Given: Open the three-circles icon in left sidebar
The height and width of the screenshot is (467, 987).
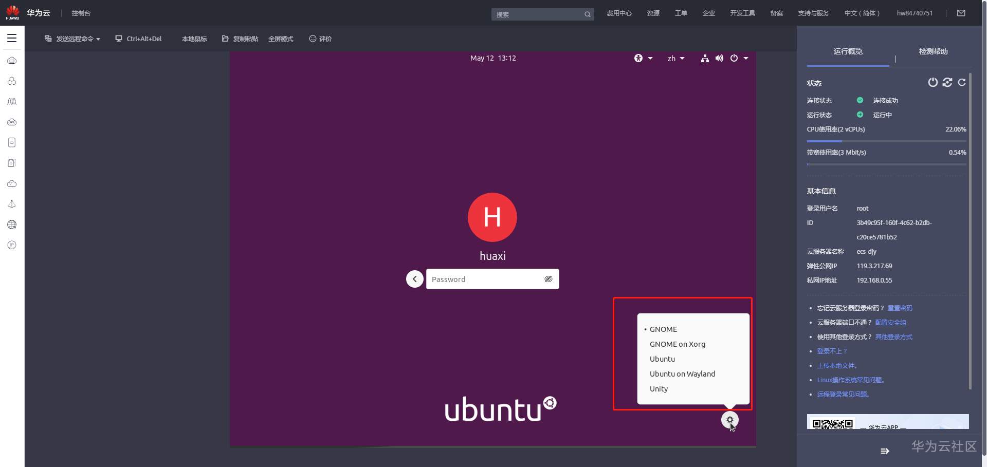Looking at the screenshot, I should pyautogui.click(x=12, y=81).
